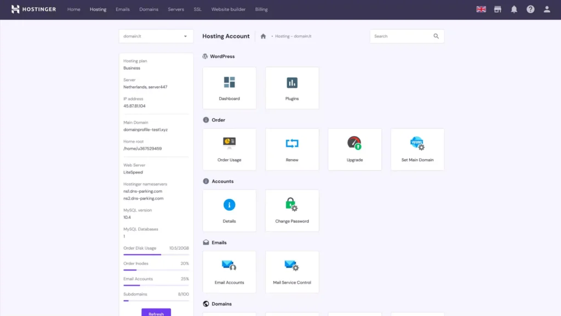
Task: Open the Email Accounts tile
Action: (230, 272)
